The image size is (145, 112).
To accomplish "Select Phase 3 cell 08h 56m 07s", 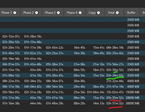I will coord(55,81).
